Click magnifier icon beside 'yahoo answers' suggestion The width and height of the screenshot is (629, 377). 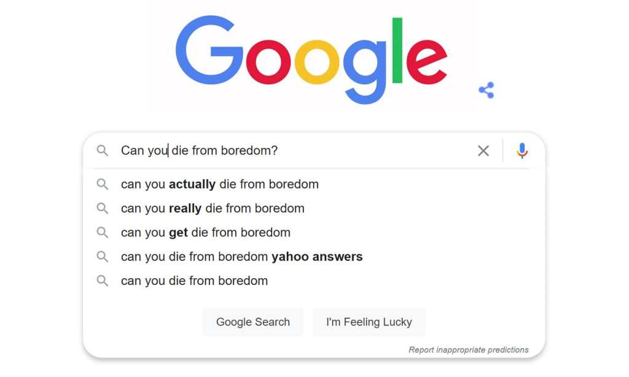[x=103, y=257]
